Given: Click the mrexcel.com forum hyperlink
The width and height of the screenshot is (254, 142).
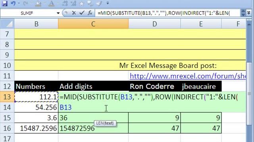Looking at the screenshot, I should (188, 76).
